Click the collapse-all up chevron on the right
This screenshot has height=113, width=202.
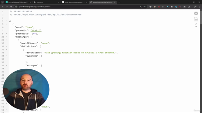point(196,24)
